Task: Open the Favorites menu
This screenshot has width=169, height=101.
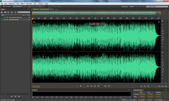Action: click(29, 4)
